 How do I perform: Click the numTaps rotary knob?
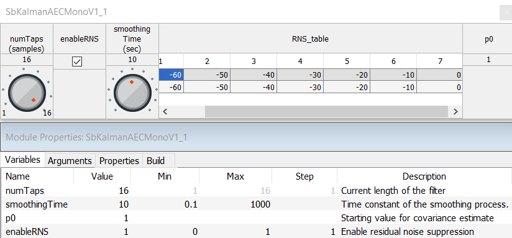click(x=27, y=93)
